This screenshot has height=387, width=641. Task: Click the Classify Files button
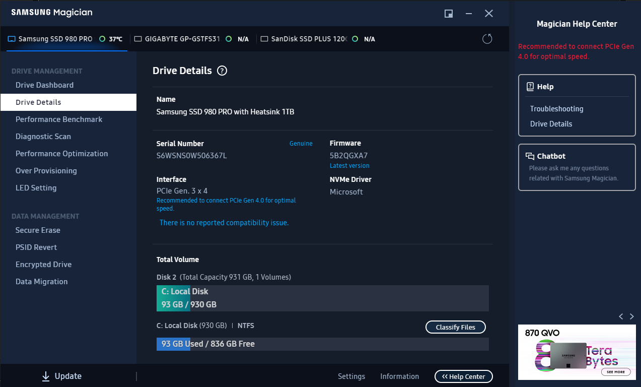coord(455,327)
